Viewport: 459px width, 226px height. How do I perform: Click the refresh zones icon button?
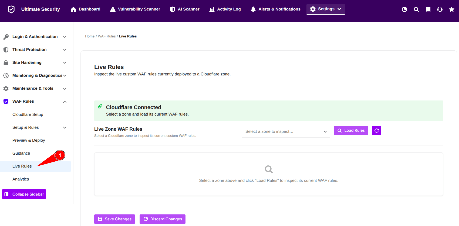tap(376, 130)
